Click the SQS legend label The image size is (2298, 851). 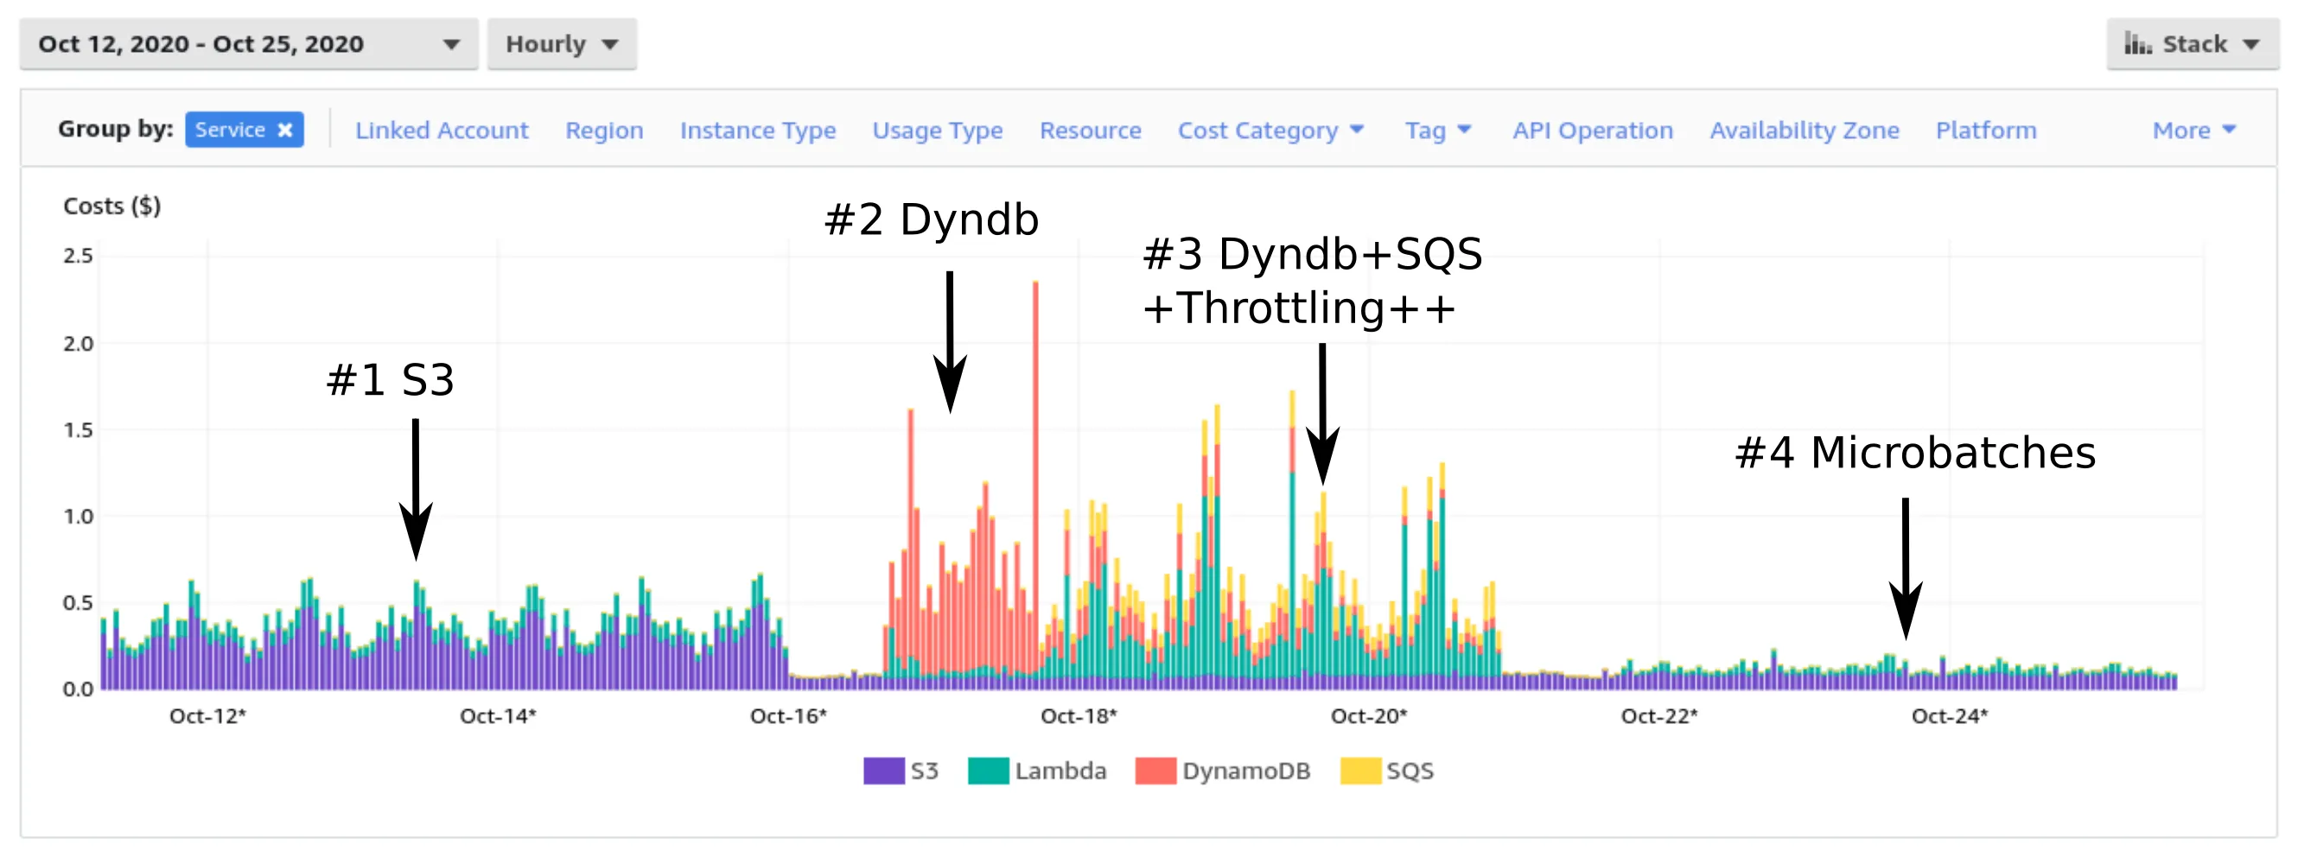[x=1410, y=771]
